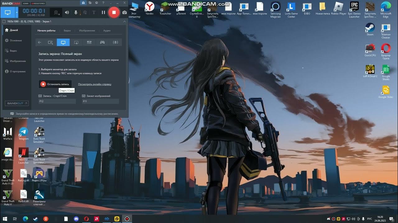Open Discord from the taskbar
The height and width of the screenshot is (223, 398).
tap(76, 219)
